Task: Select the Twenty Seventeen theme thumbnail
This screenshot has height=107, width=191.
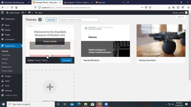Action: (161, 40)
